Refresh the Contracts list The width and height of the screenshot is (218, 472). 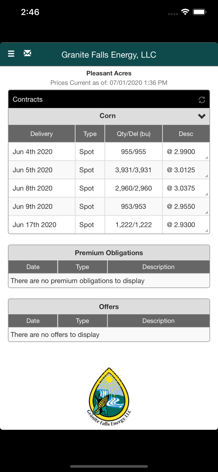[x=202, y=100]
